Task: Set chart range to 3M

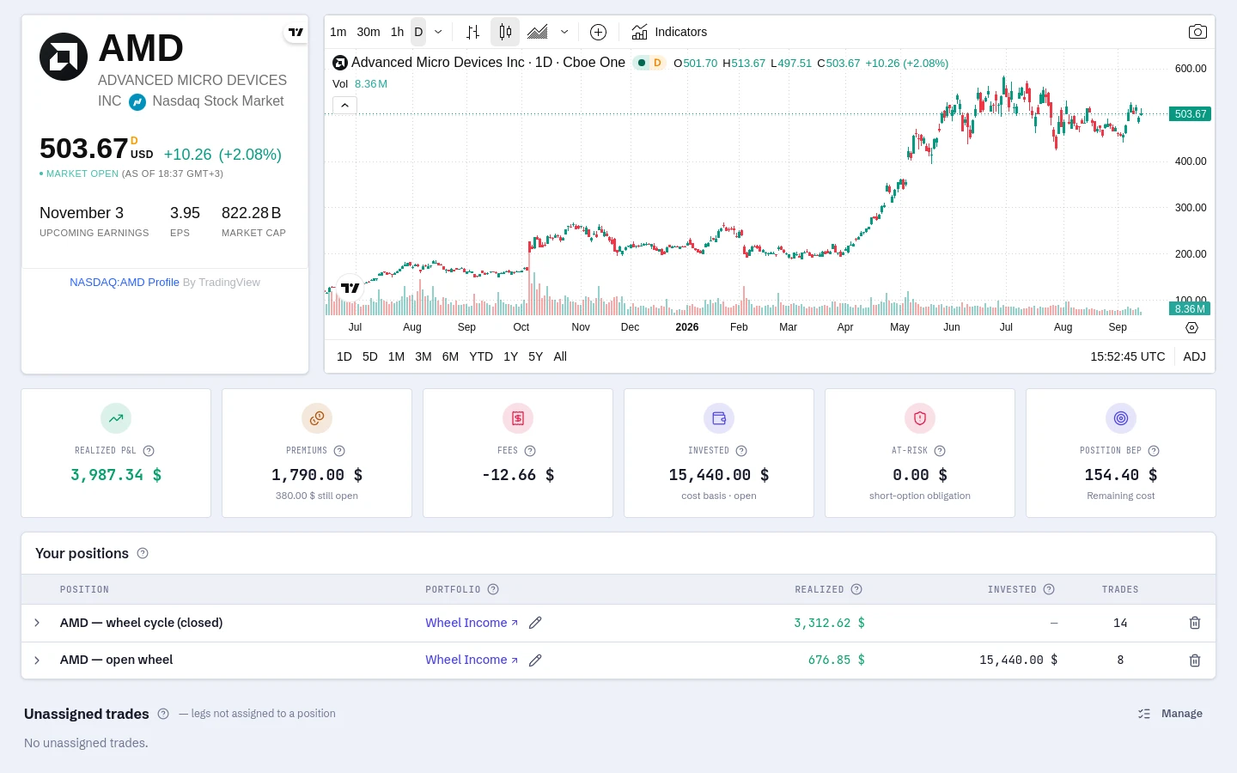Action: 424,356
